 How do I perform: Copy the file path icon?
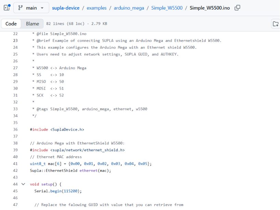click(237, 8)
